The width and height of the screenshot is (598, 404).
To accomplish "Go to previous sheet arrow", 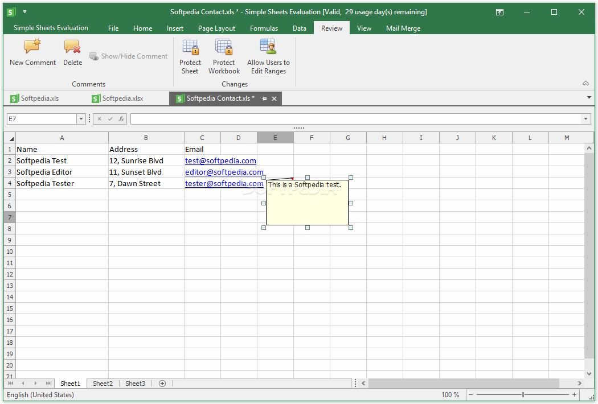I will click(23, 384).
